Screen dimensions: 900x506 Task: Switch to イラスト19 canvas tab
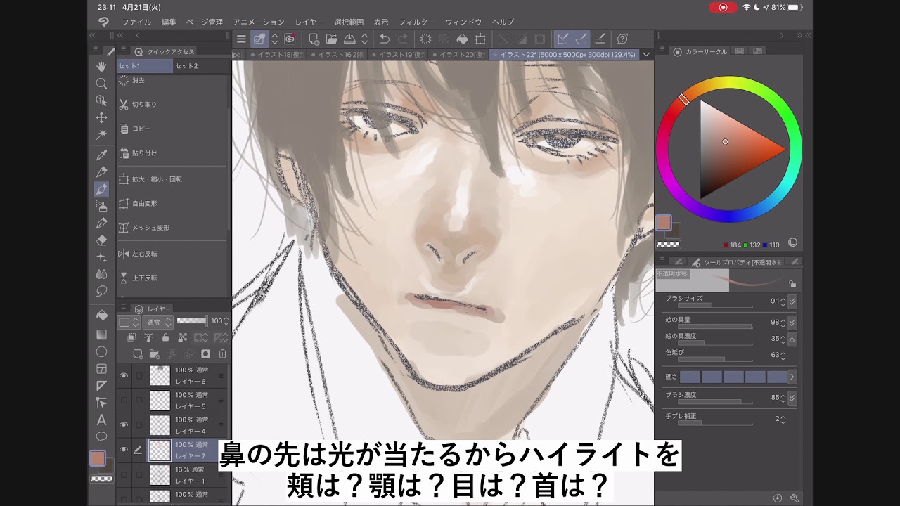(x=401, y=54)
